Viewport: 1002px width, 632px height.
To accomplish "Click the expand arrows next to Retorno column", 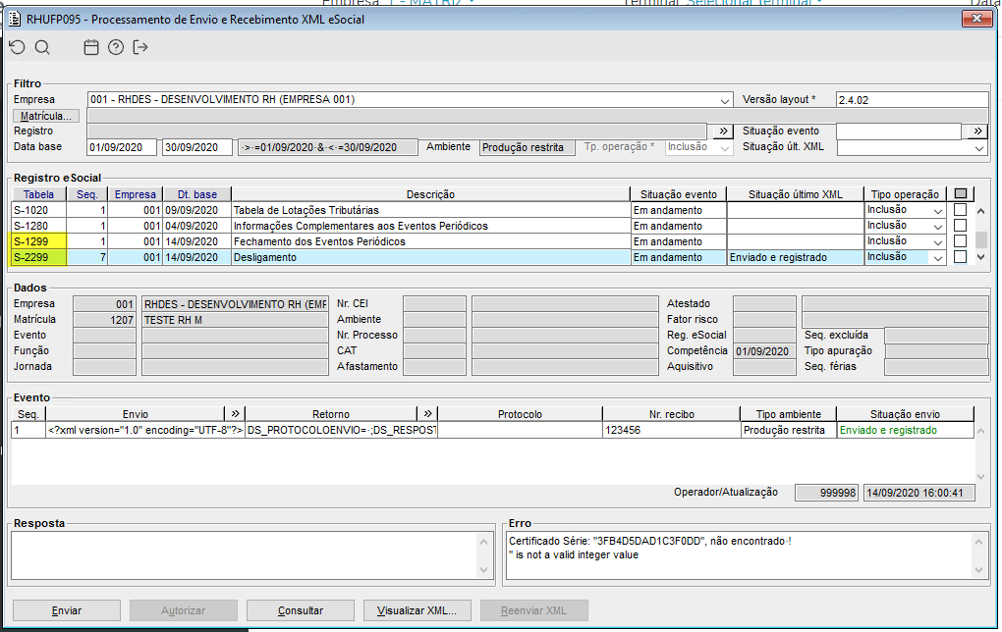I will (x=427, y=414).
